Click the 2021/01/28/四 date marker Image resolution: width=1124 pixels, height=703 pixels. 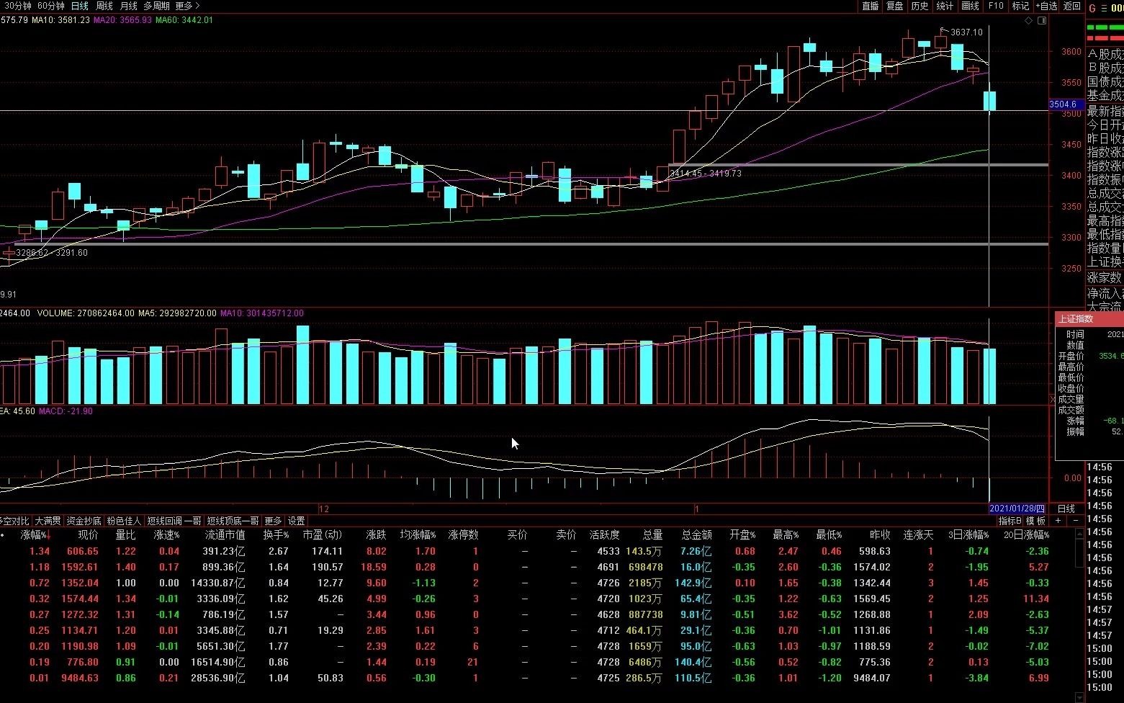pos(1017,509)
